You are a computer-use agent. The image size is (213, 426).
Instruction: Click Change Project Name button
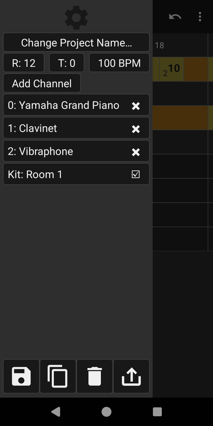76,42
